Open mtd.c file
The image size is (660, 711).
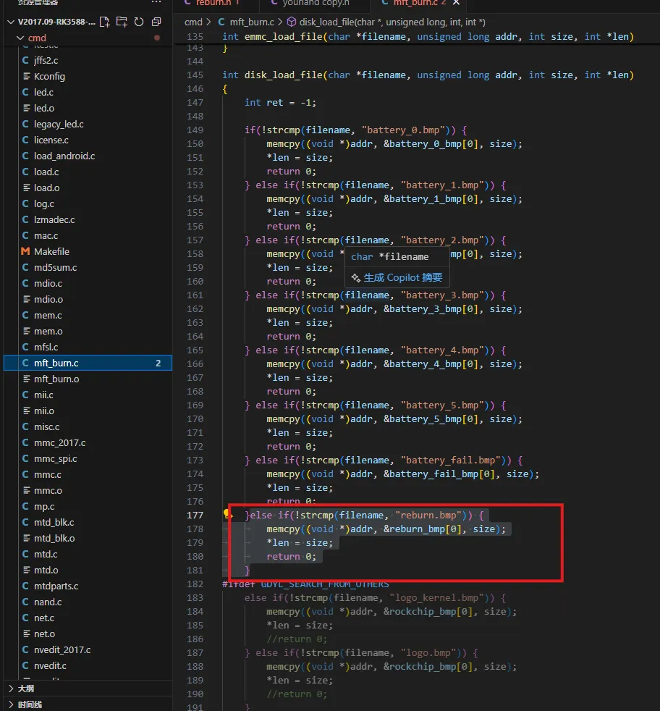click(88, 554)
